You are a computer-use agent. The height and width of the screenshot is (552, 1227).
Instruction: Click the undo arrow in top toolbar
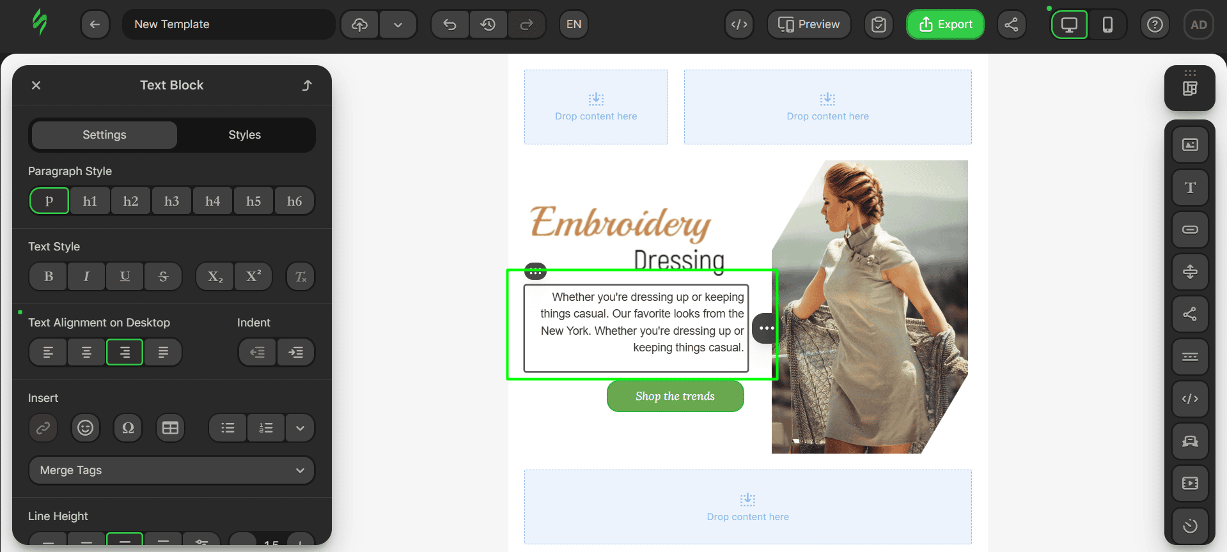[x=449, y=24]
